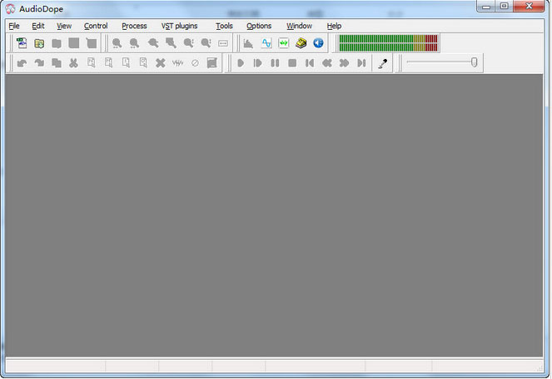Screen dimensions: 552x379
Task: Click the blue waveform icon
Action: click(x=266, y=43)
